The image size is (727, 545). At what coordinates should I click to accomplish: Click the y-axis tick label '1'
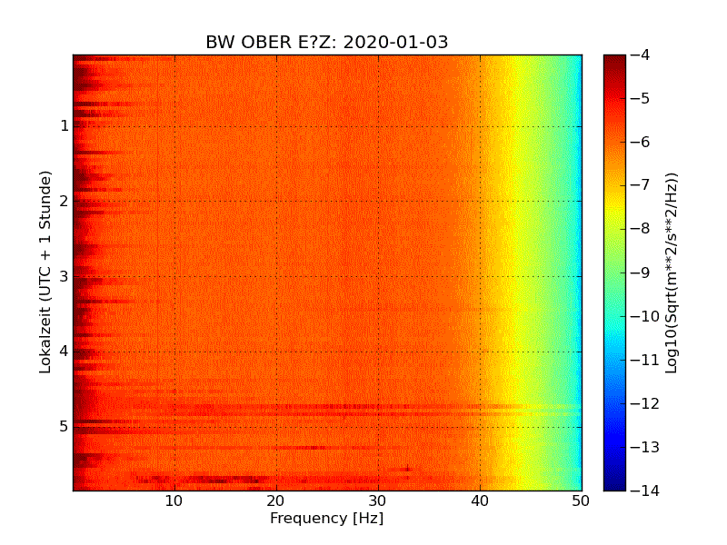tap(65, 125)
